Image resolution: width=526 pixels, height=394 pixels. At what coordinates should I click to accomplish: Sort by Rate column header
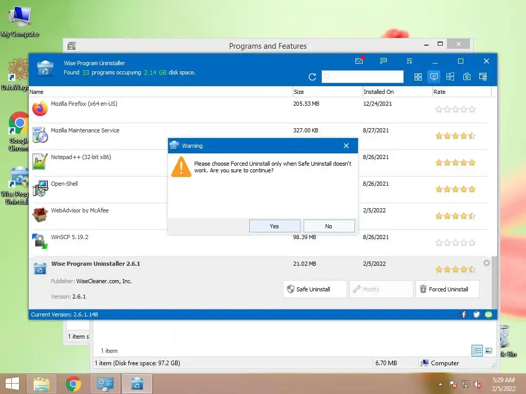coord(462,92)
